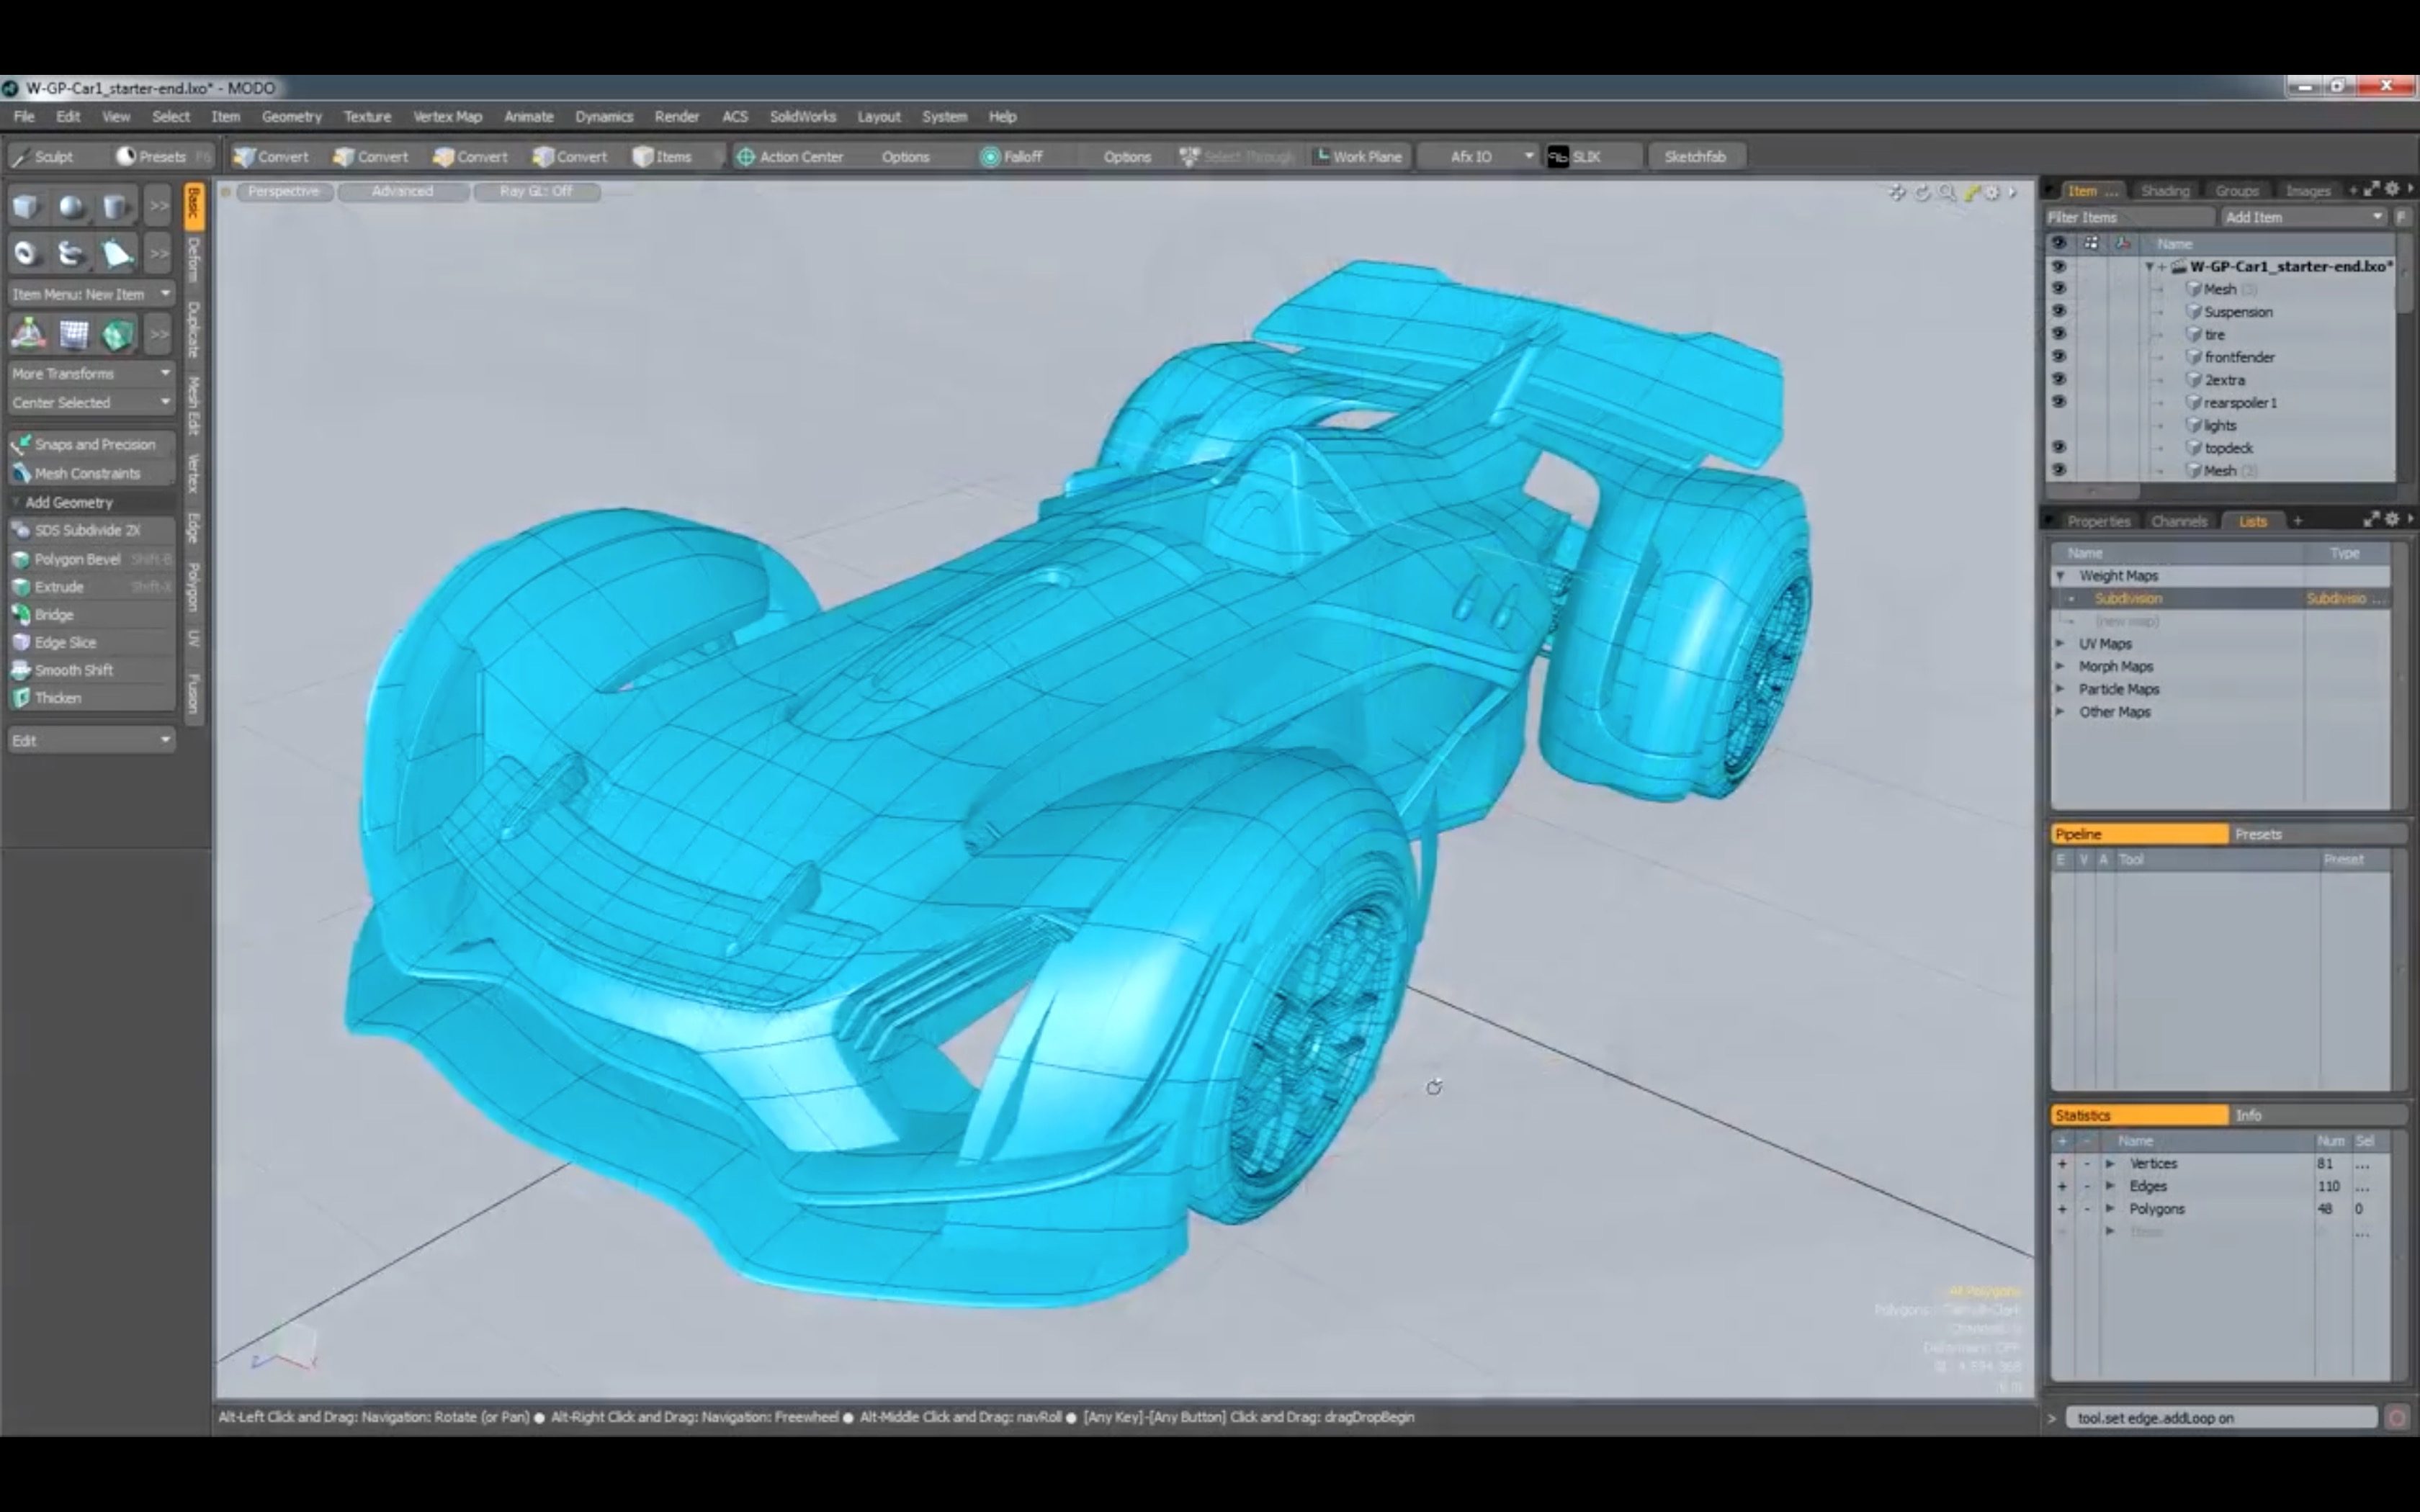Click the Sketchfab button

tap(1696, 156)
